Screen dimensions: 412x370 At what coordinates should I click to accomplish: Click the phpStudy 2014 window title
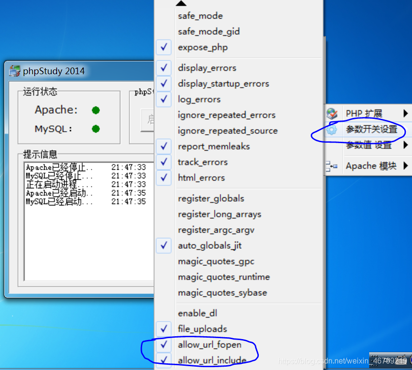pos(54,71)
